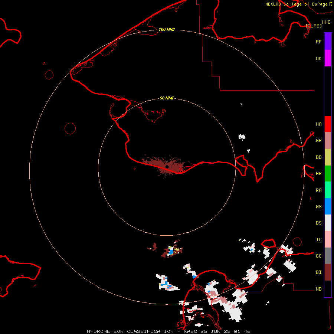Click the ND no data legend swatch
The width and height of the screenshot is (334, 334).
coord(328,289)
